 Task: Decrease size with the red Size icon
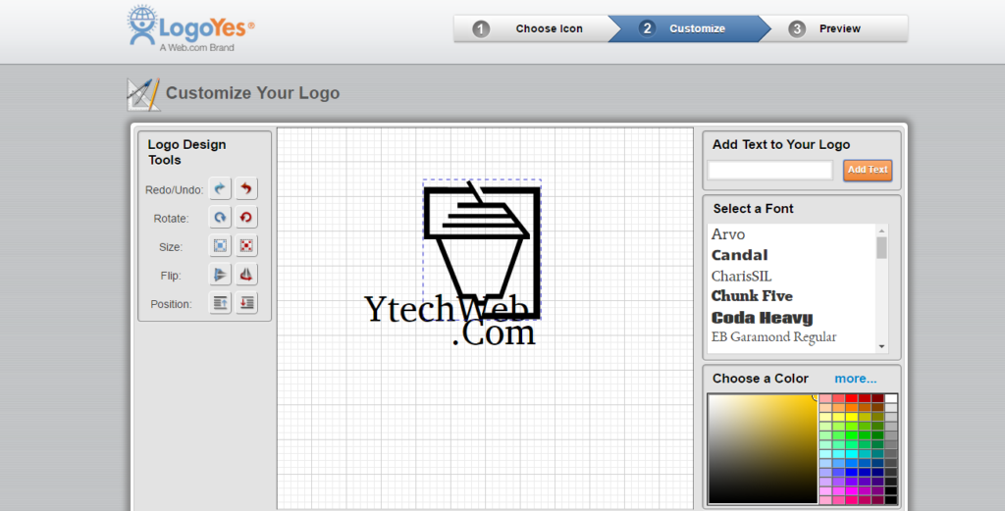coord(246,246)
